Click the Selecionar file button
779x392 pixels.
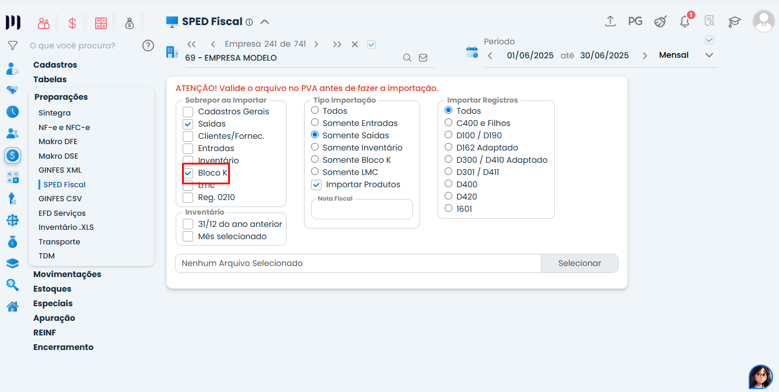pyautogui.click(x=579, y=263)
